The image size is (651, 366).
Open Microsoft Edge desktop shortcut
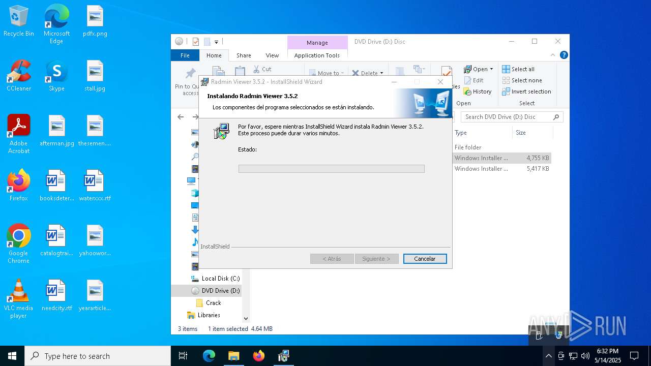click(56, 24)
